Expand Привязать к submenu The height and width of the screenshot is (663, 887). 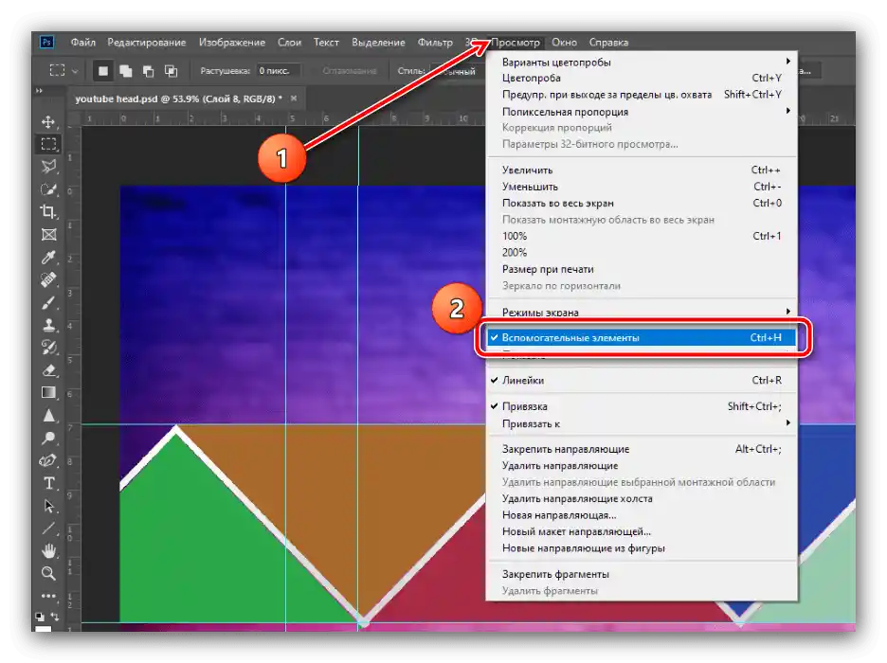(642, 424)
